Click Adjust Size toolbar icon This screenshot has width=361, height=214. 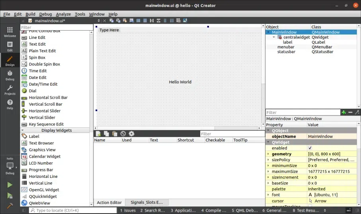click(185, 20)
